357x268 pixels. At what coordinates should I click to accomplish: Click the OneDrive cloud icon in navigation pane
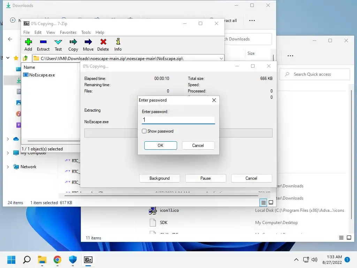click(16, 139)
